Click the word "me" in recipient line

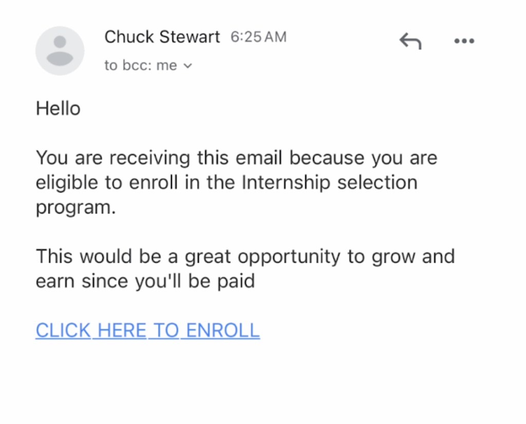tap(167, 66)
